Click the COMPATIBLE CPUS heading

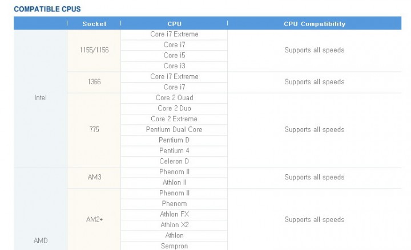47,9
